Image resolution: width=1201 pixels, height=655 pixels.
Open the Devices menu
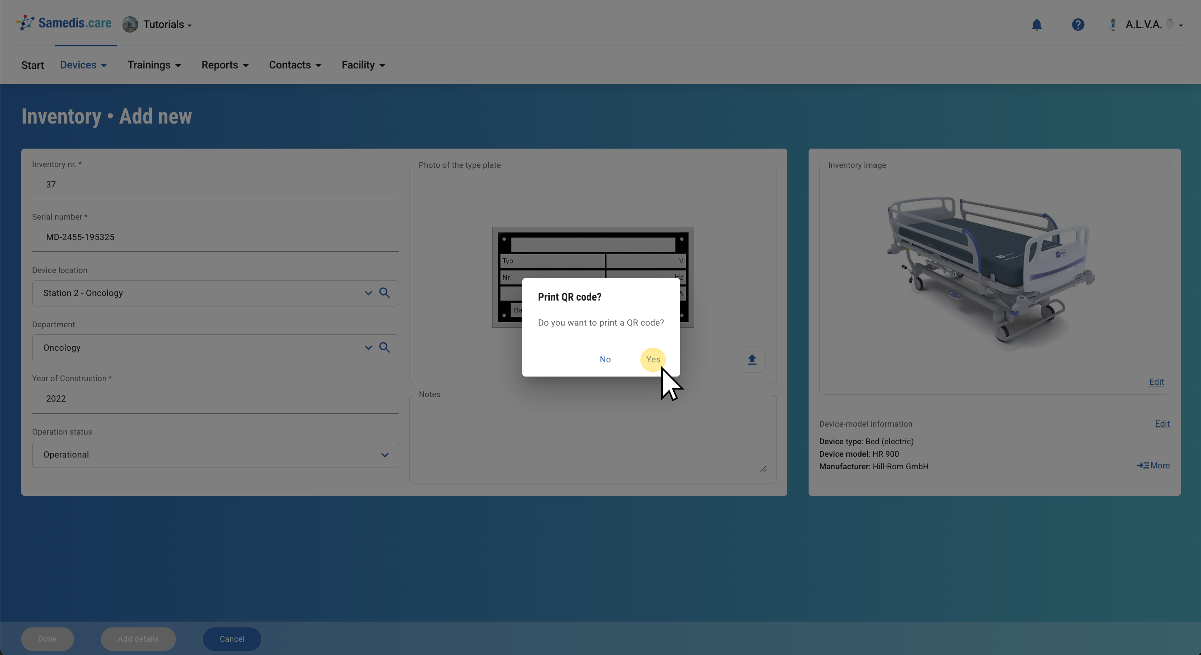[x=83, y=65]
